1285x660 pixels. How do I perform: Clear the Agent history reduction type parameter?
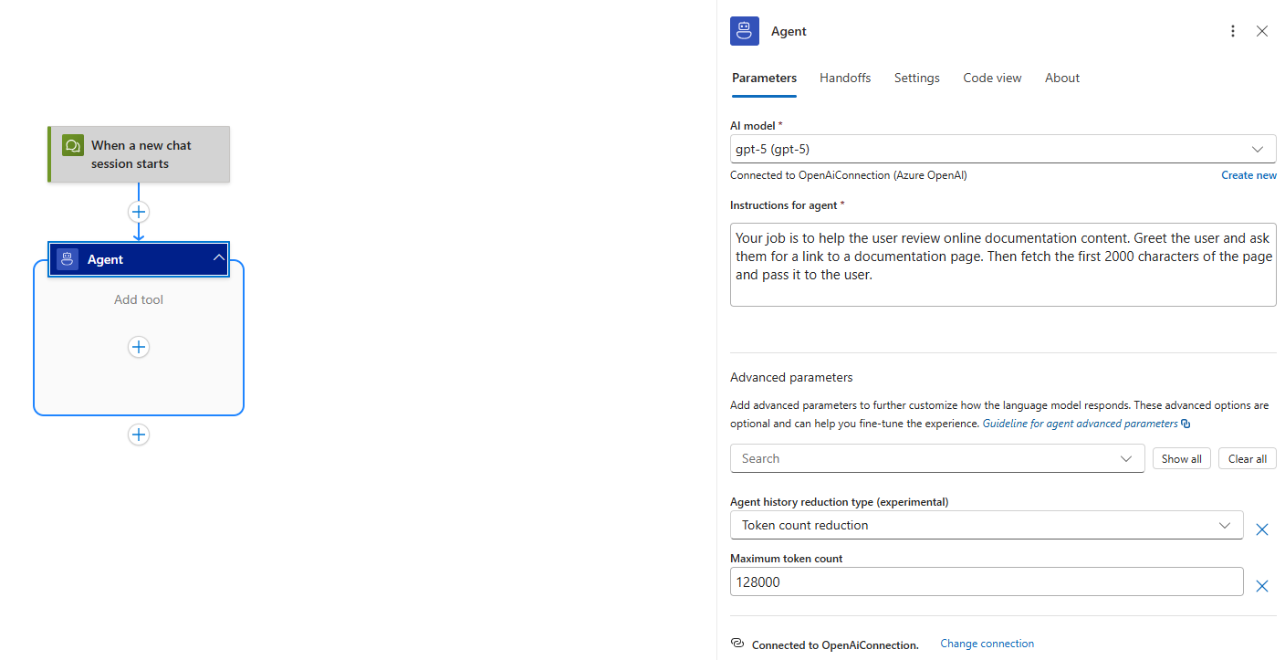pos(1262,529)
